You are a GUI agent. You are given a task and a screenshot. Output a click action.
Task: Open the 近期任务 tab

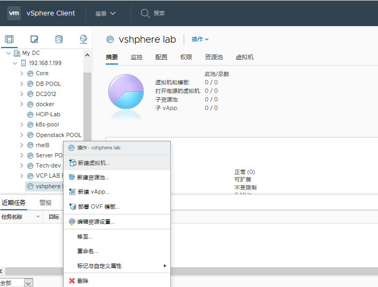(x=13, y=203)
